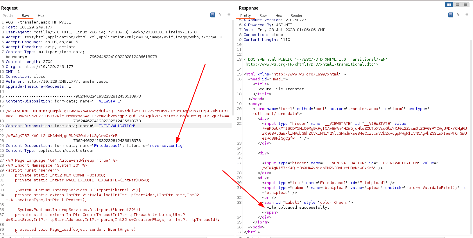
Task: Click the 'DNT: 1' header
Action: point(13,72)
